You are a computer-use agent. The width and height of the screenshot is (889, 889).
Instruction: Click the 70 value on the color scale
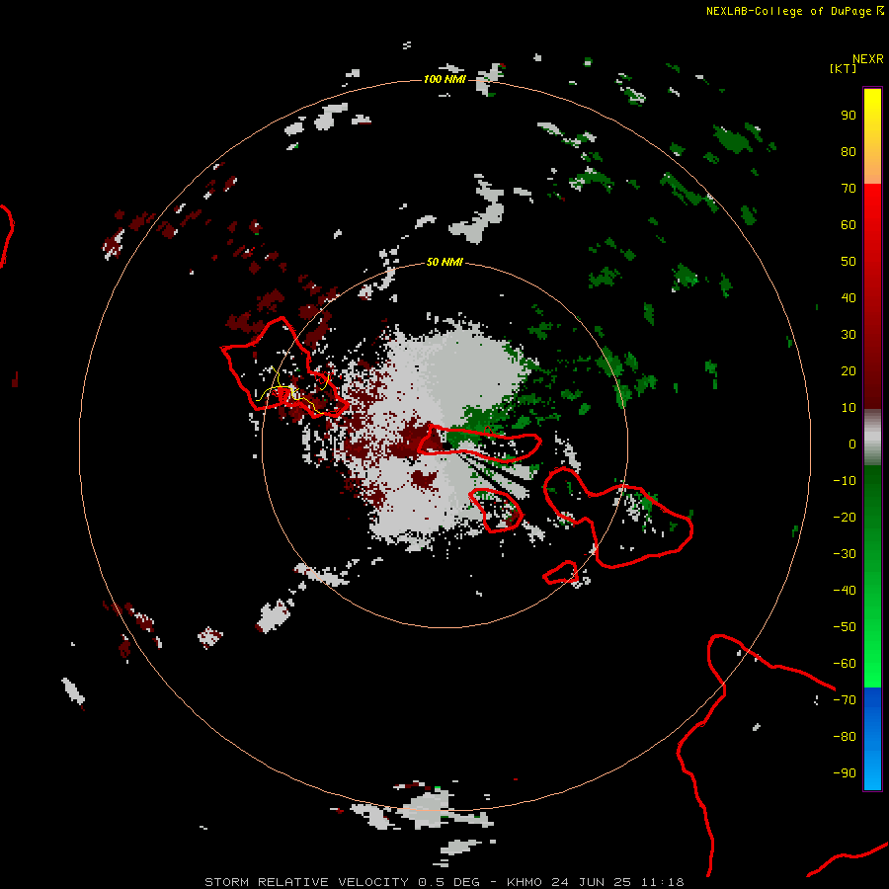(849, 189)
